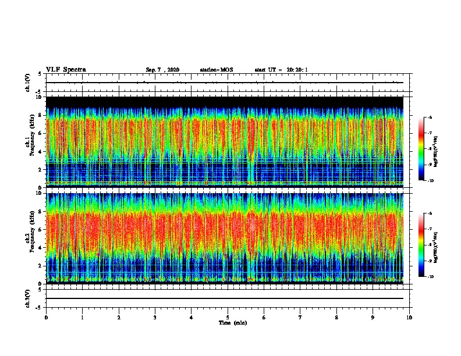This screenshot has height=356, width=461.
Task: Click the date 'Sep. 7, 2020'
Action: [162, 70]
